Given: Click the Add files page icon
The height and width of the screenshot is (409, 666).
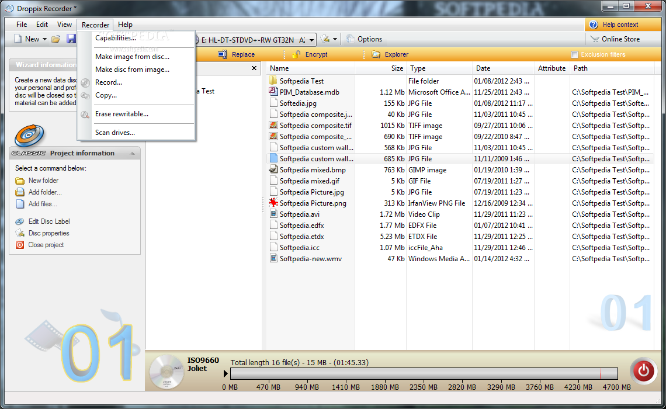Looking at the screenshot, I should pos(20,204).
